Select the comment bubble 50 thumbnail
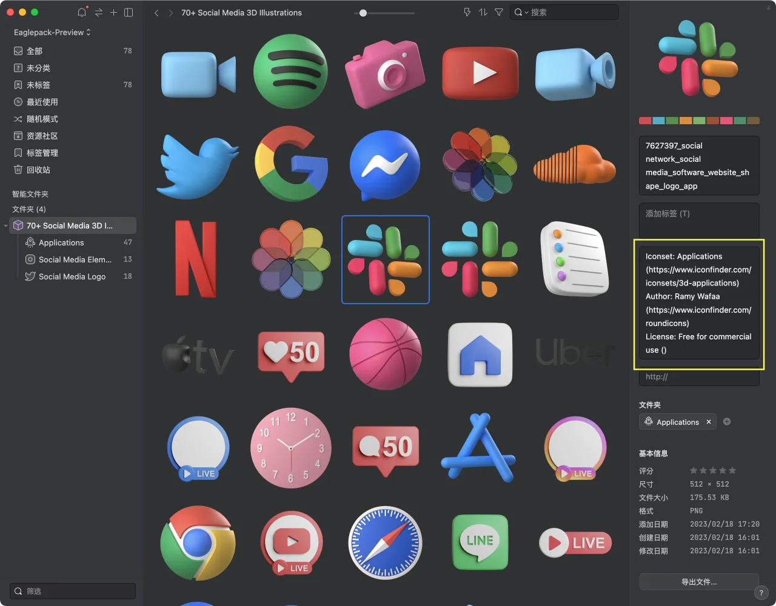Viewport: 776px width, 606px height. tap(386, 451)
